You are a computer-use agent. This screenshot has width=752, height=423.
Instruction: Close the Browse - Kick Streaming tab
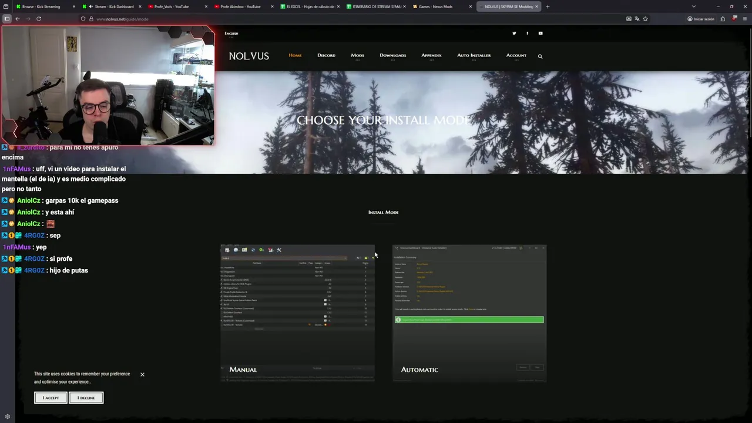click(74, 6)
